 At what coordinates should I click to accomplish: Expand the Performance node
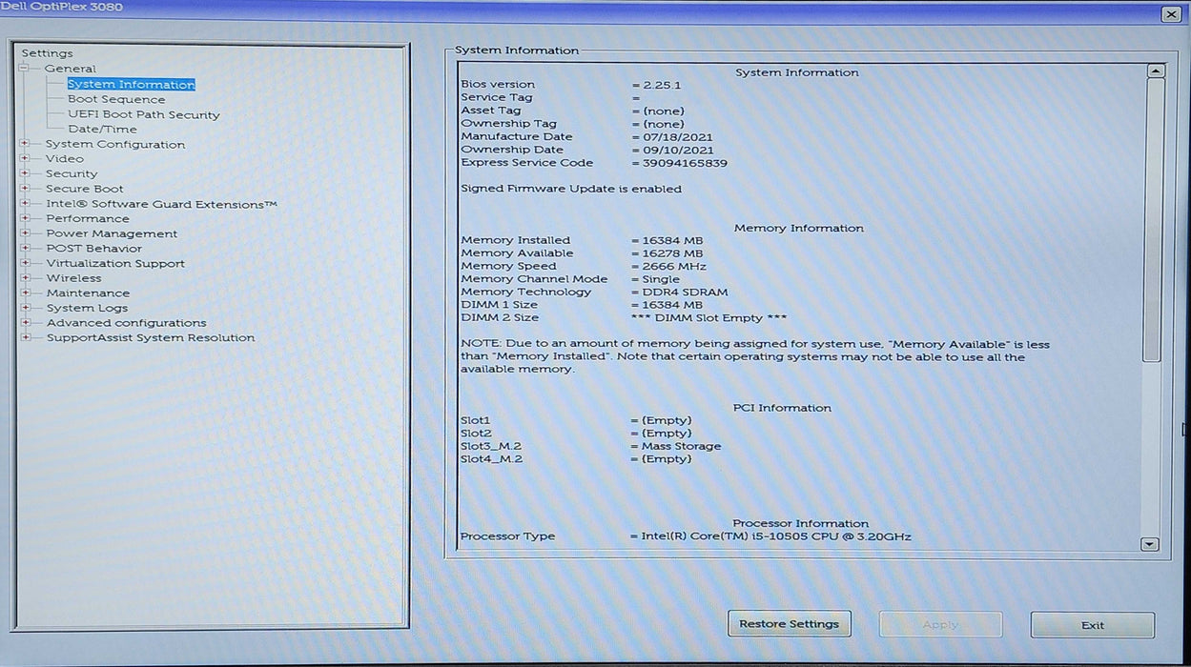(x=26, y=218)
